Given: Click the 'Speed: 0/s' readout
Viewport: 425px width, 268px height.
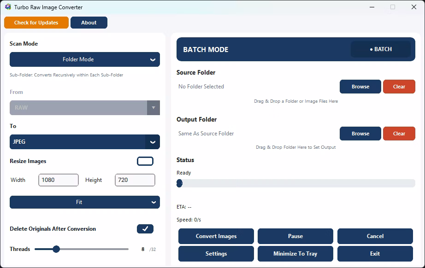Looking at the screenshot, I should pyautogui.click(x=189, y=220).
